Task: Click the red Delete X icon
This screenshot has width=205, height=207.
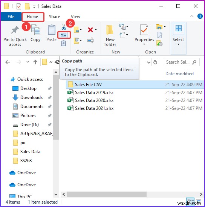Action: point(90,30)
